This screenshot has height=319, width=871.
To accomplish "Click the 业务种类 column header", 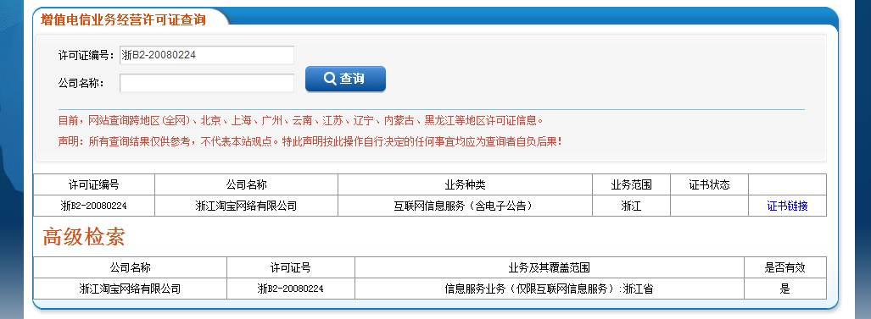I will [465, 184].
